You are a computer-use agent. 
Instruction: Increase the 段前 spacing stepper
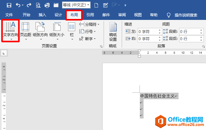point(201,30)
